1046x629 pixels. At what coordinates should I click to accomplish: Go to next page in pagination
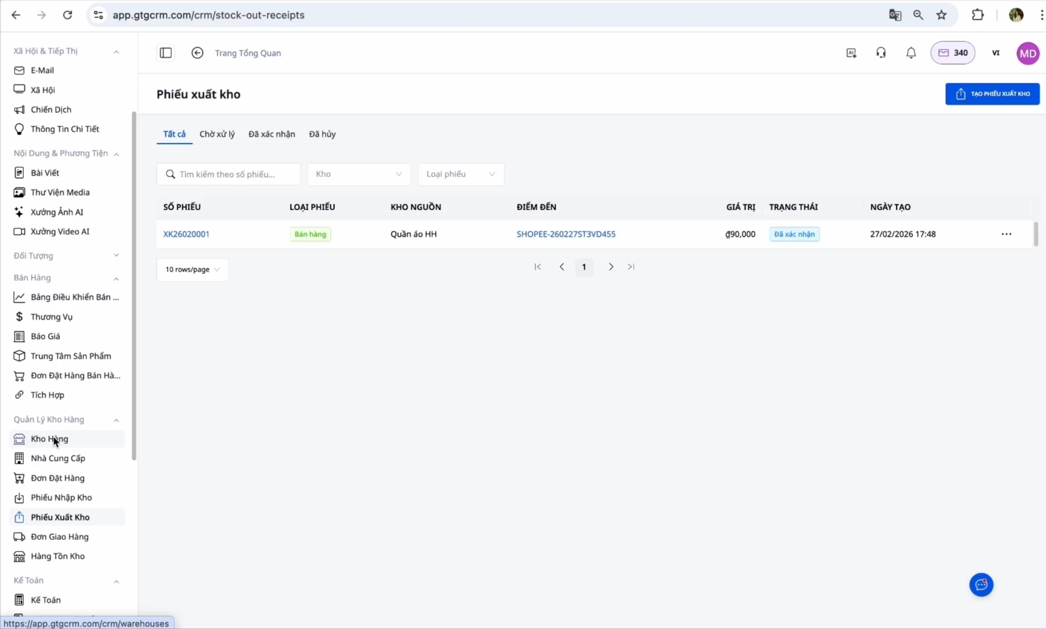point(611,267)
